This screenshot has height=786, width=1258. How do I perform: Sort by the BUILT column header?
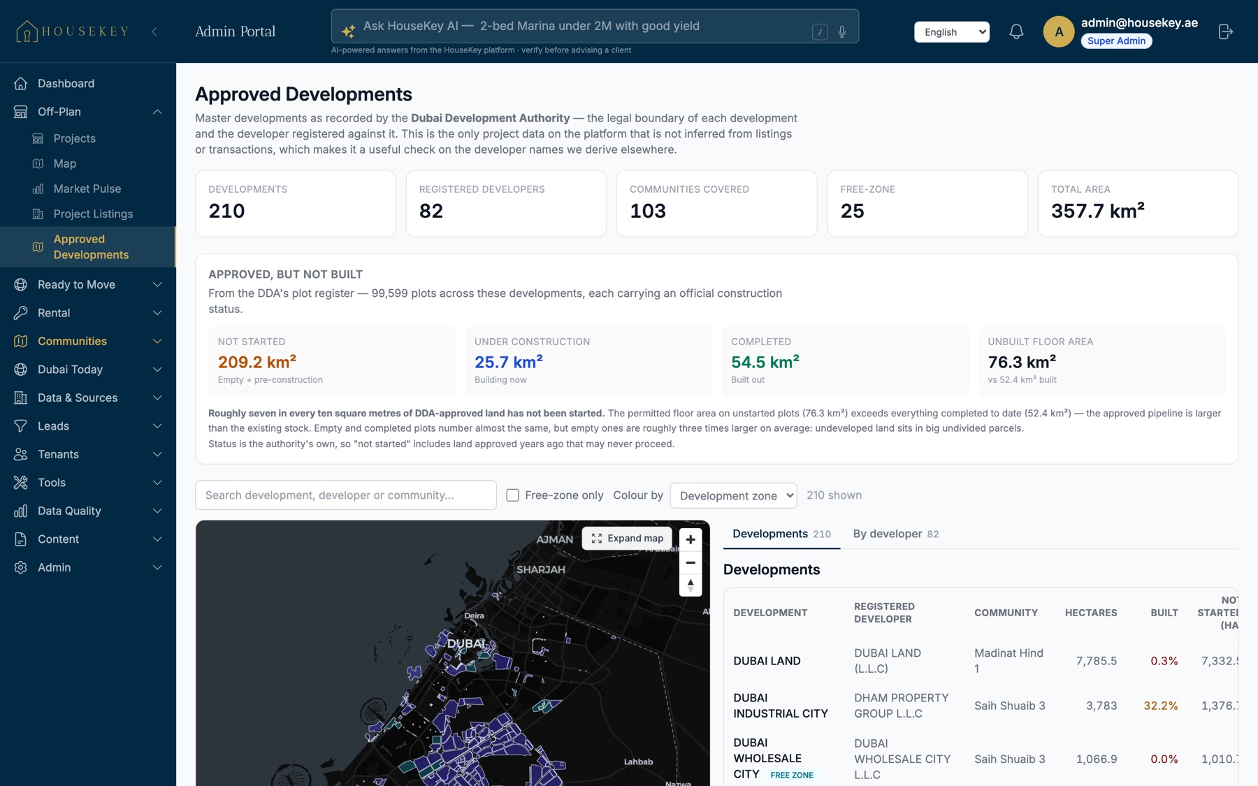coord(1164,613)
